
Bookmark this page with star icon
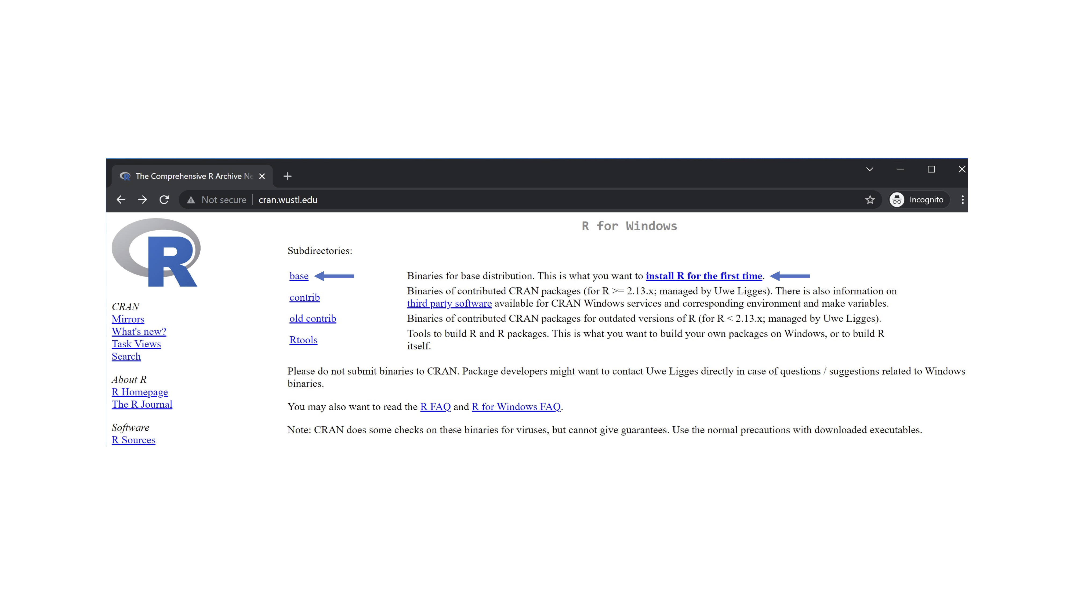(x=870, y=200)
